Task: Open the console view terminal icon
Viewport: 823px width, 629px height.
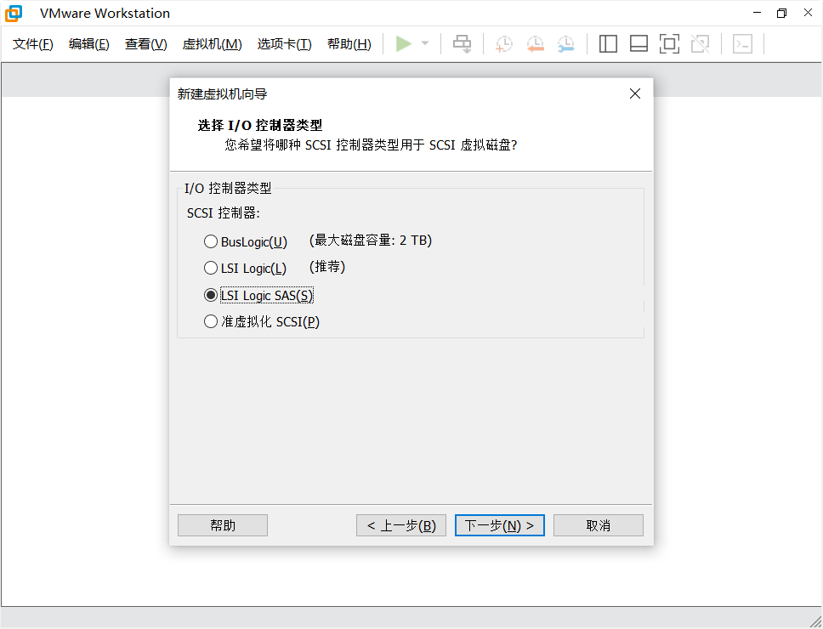Action: point(743,43)
